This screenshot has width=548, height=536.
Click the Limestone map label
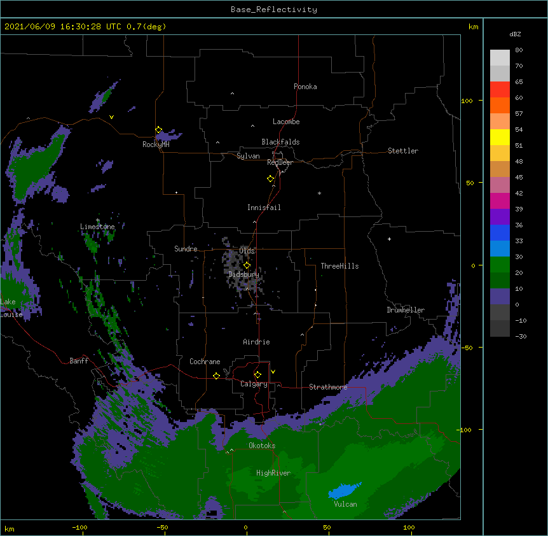pos(97,227)
